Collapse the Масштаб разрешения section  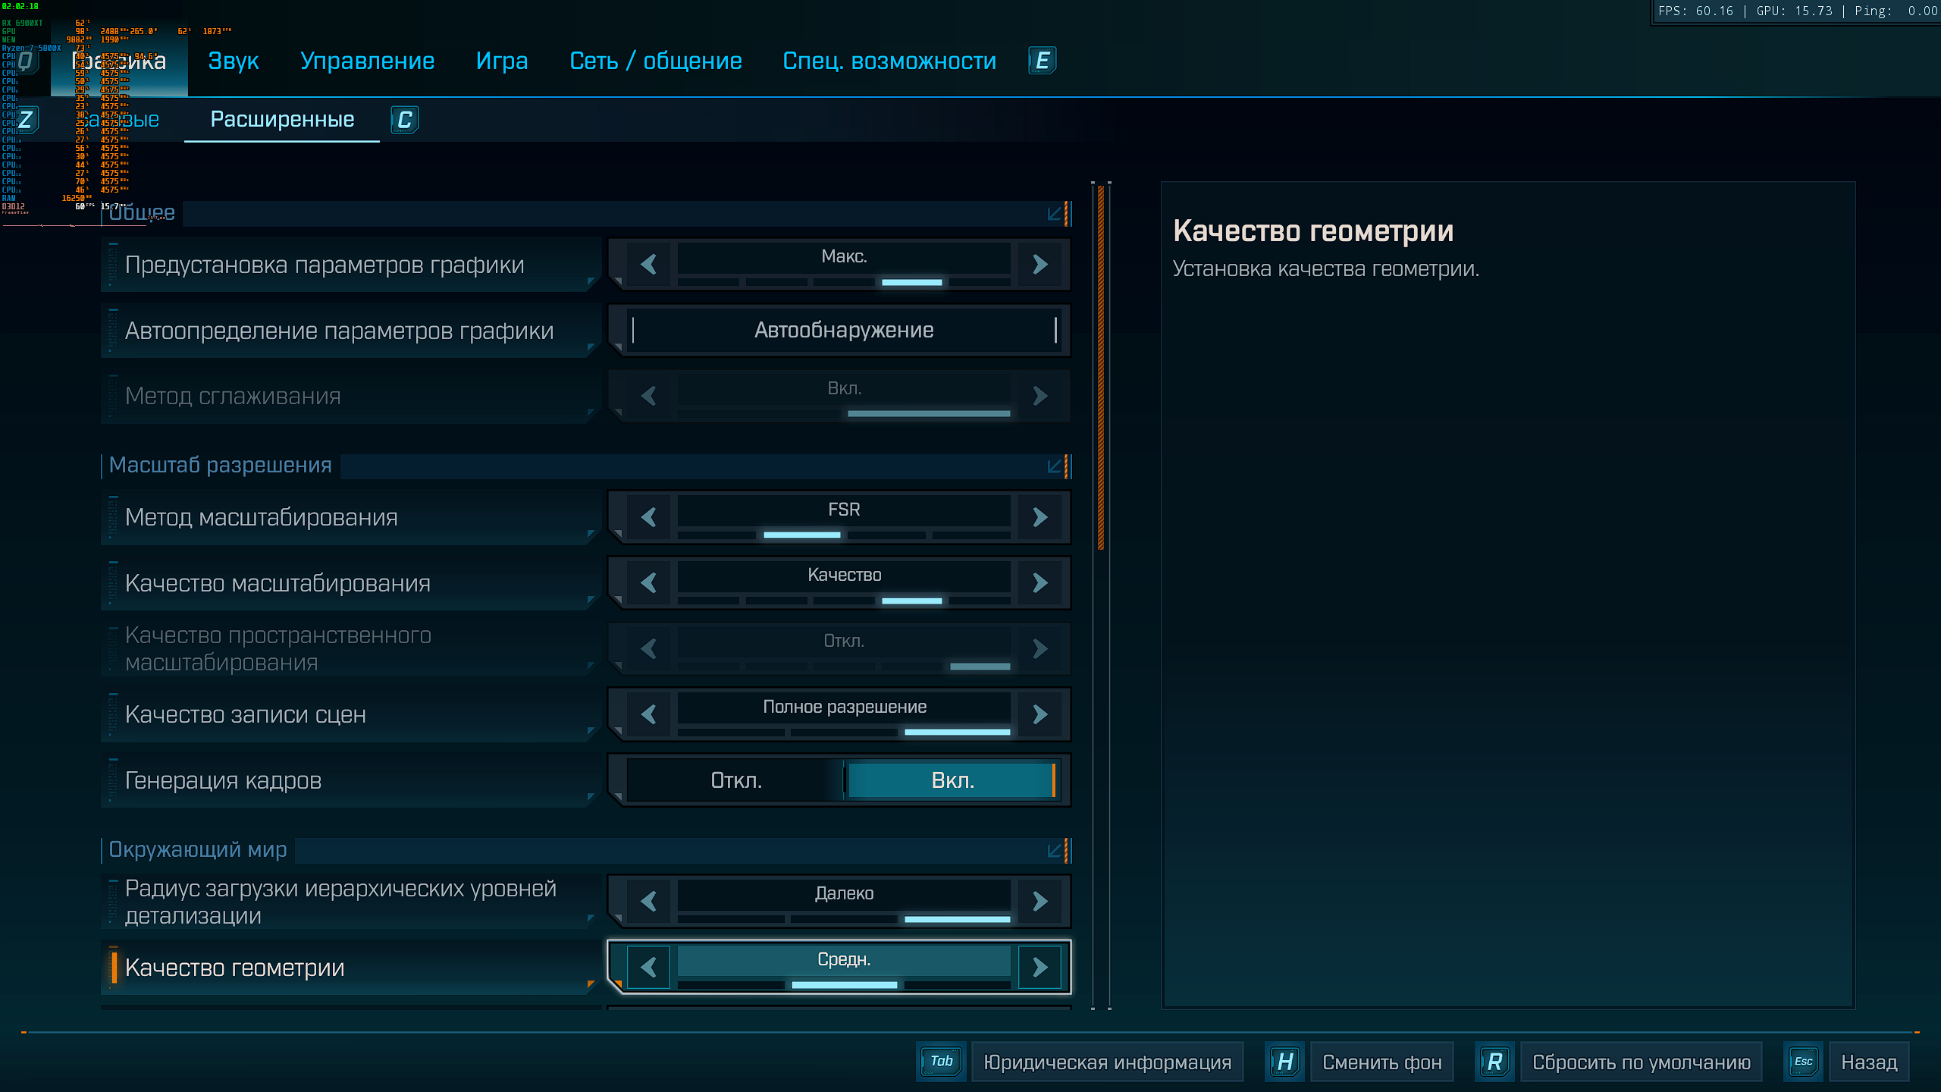tap(1054, 466)
